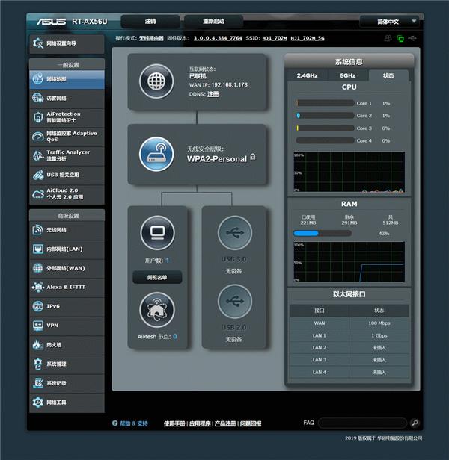The height and width of the screenshot is (460, 449).
Task: Click the RAM usage bar at 43%
Action: coord(323,233)
